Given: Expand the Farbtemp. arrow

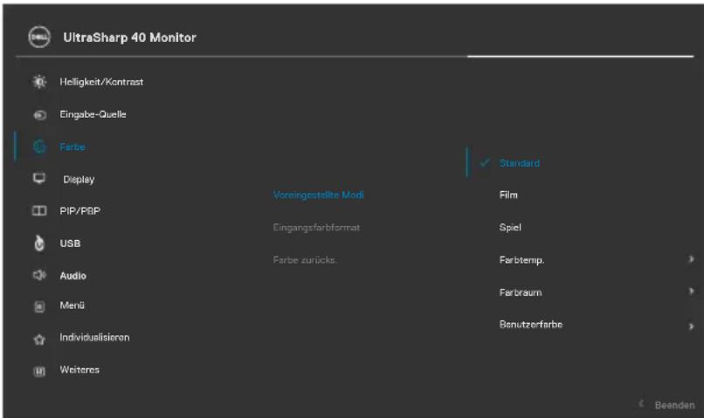Looking at the screenshot, I should point(691,259).
